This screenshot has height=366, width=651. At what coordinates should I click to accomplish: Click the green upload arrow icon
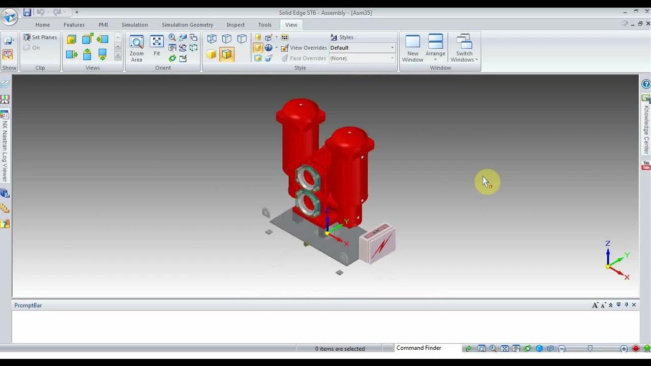point(647,349)
